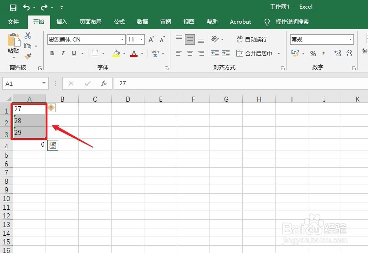This screenshot has width=368, height=253.
Task: Open the copy options dropdown arrow
Action: click(36, 46)
